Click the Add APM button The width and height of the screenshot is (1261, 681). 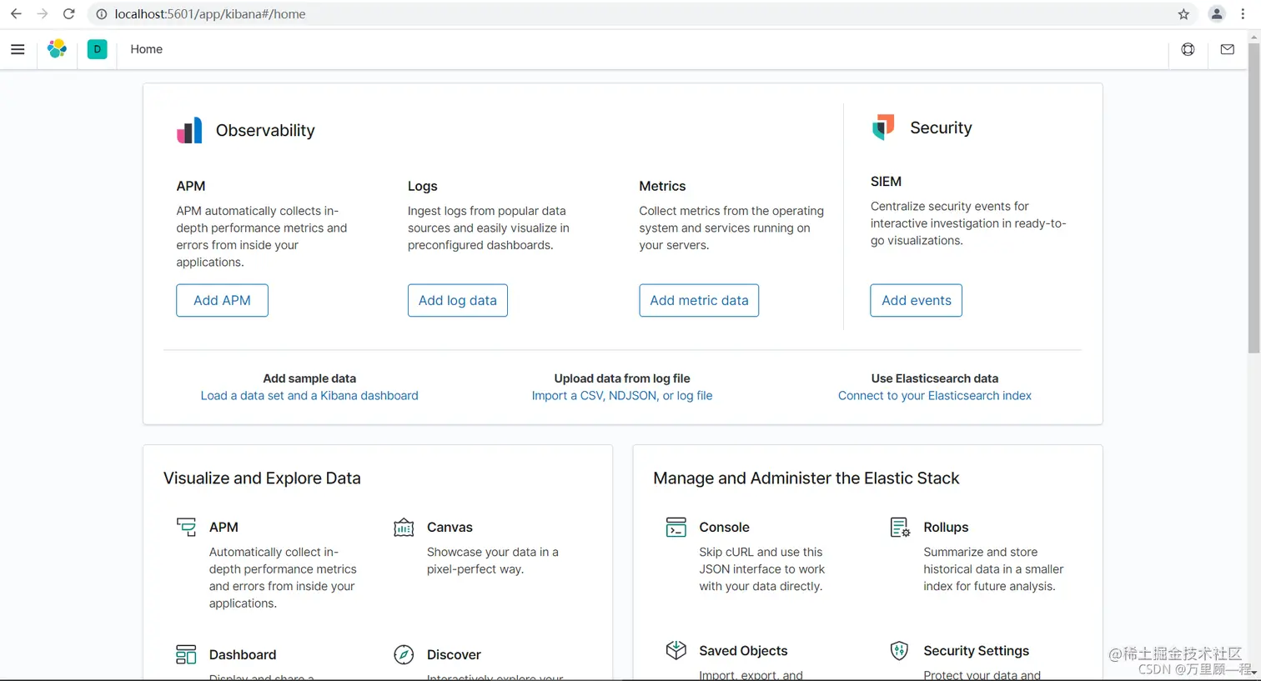[x=222, y=300]
